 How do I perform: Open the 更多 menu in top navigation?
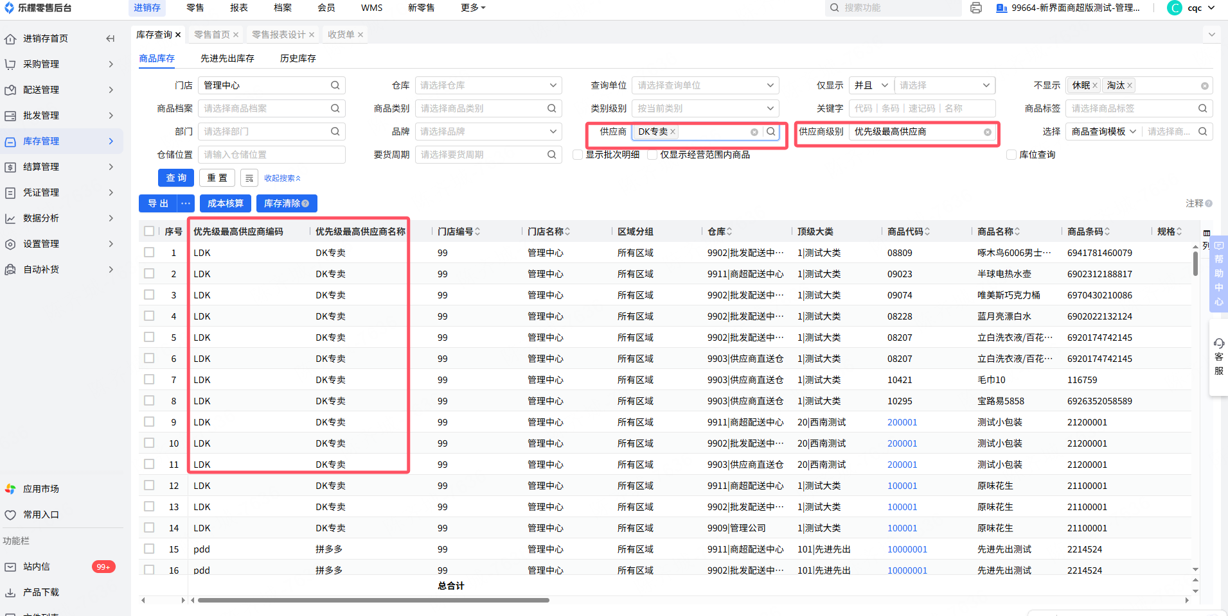point(473,8)
